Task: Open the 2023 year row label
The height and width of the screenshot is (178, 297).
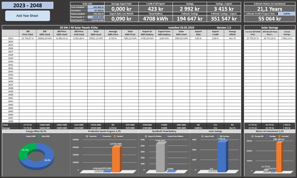Action: point(10,38)
